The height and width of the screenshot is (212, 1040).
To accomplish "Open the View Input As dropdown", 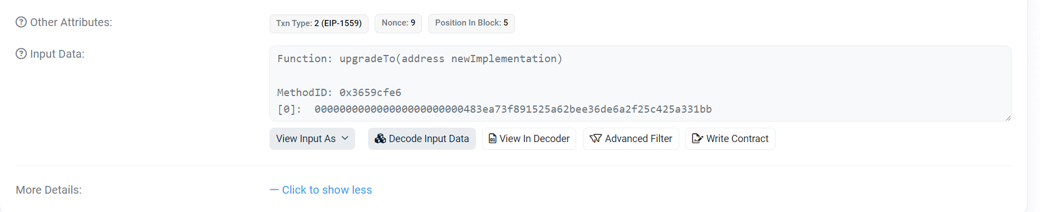I will click(x=312, y=139).
